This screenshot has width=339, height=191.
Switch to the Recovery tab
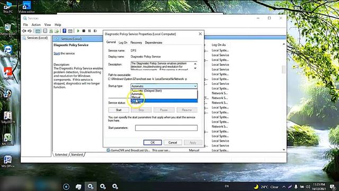point(136,42)
